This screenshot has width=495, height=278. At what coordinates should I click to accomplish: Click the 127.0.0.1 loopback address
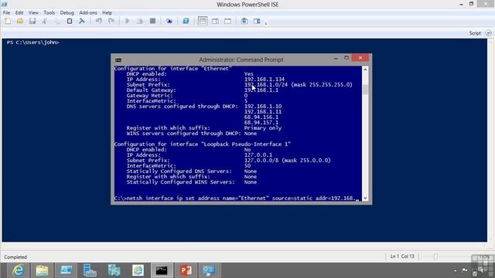[x=258, y=154]
